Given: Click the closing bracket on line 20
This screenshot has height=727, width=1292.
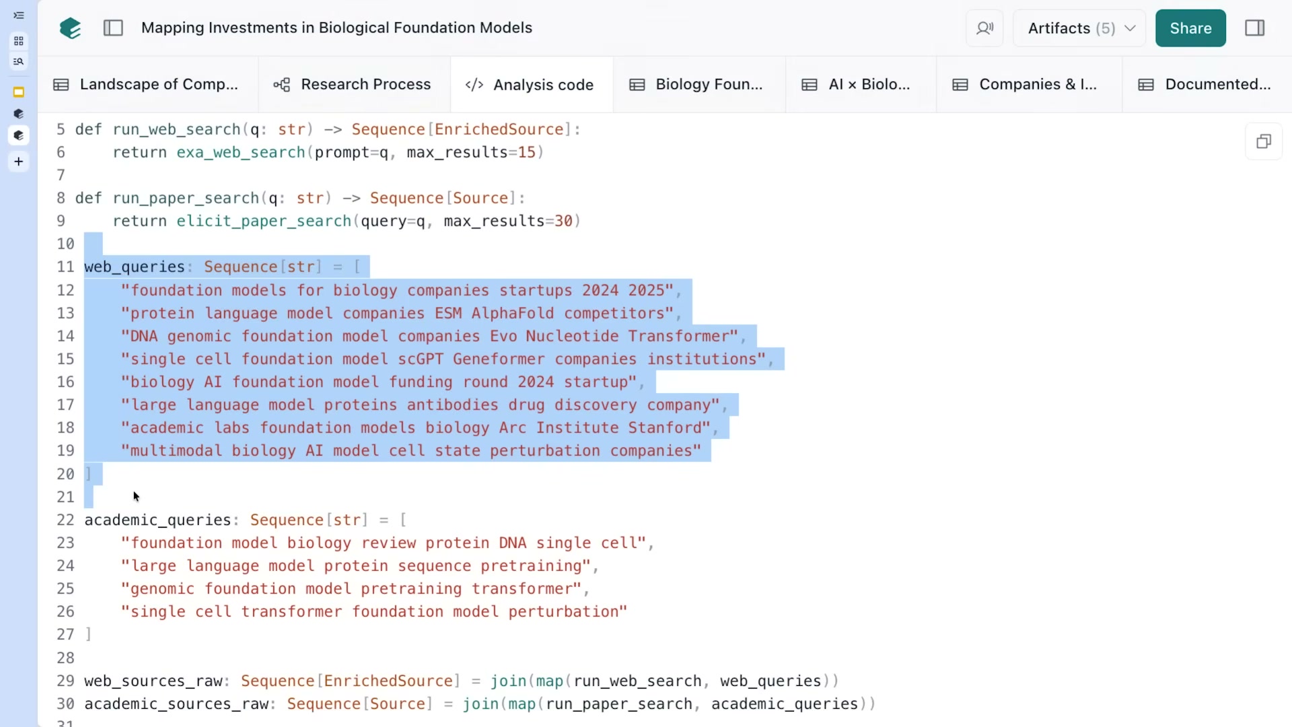Looking at the screenshot, I should click(88, 474).
